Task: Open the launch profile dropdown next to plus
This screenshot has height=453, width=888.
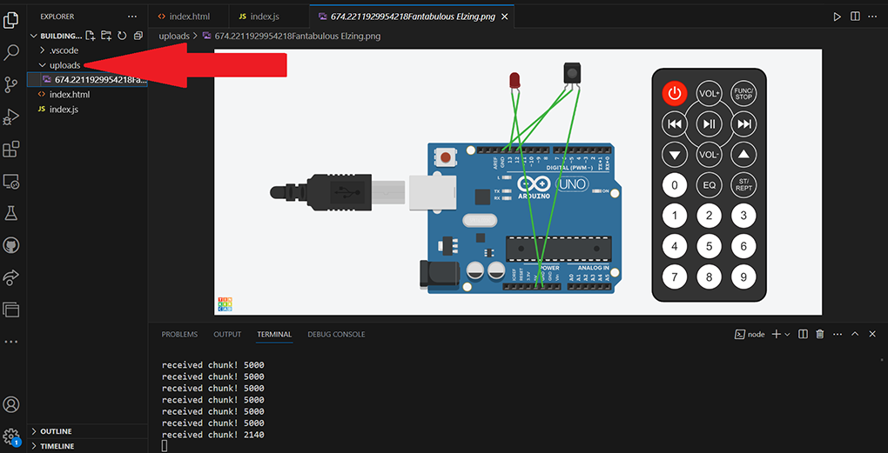Action: tap(787, 335)
